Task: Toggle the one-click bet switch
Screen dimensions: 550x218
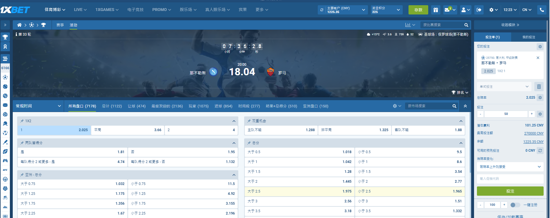Action: pyautogui.click(x=515, y=205)
